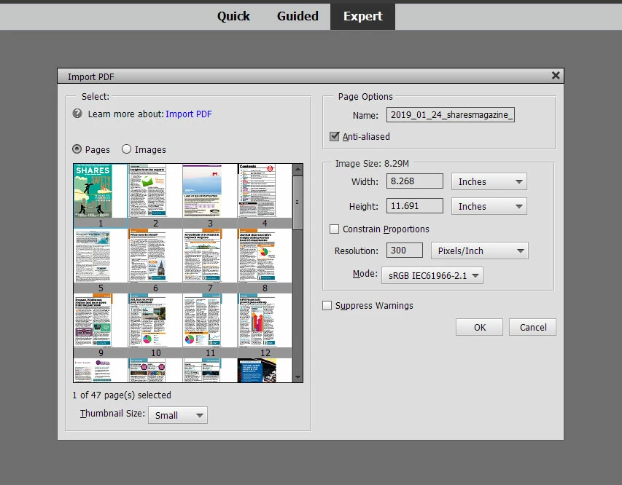Close the Import PDF dialog
This screenshot has width=622, height=485.
click(556, 75)
